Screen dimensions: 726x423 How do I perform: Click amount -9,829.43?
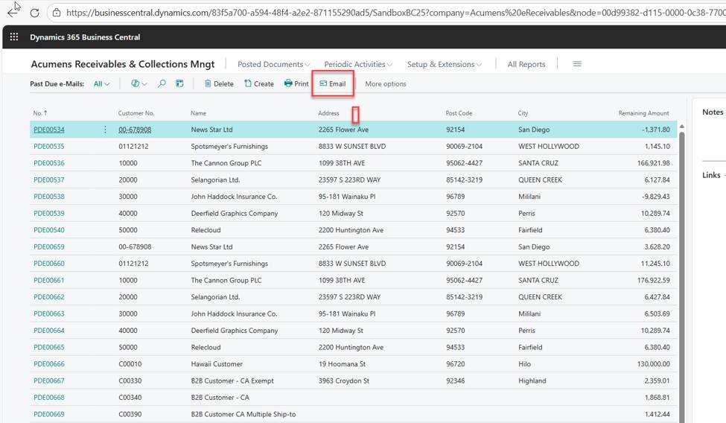[x=655, y=197]
